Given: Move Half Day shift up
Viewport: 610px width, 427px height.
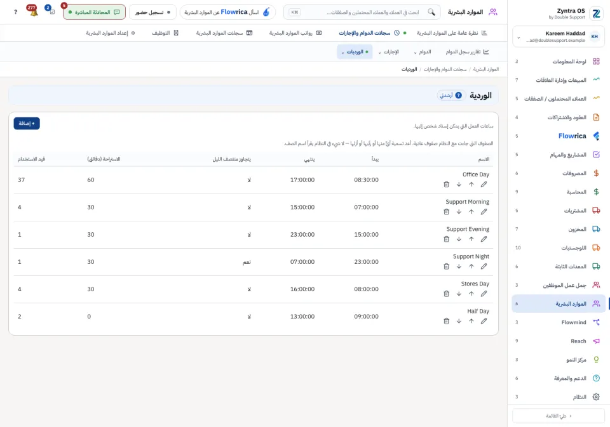Looking at the screenshot, I should click(x=471, y=321).
